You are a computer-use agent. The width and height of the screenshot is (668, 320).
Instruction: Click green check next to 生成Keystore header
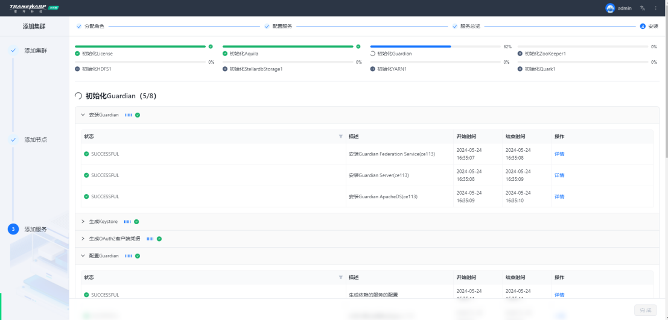(136, 222)
